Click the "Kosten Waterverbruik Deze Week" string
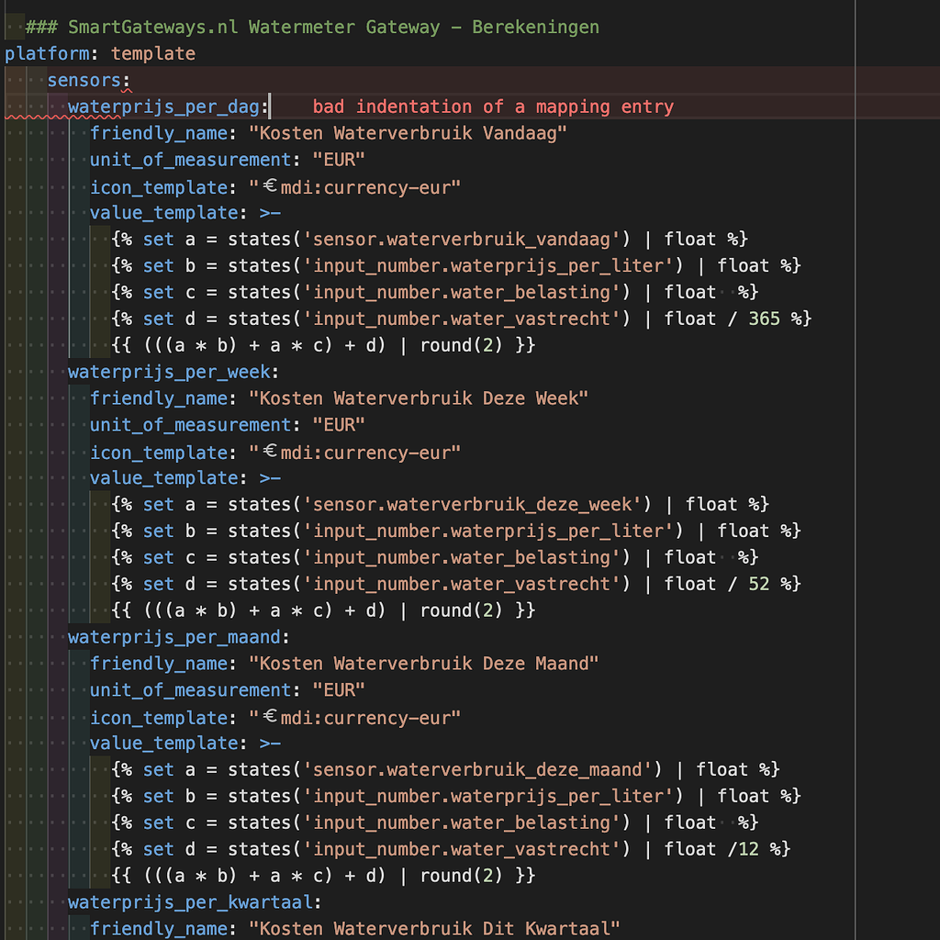 point(419,398)
